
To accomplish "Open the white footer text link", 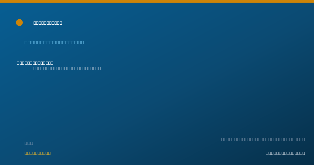I will pos(285,153).
